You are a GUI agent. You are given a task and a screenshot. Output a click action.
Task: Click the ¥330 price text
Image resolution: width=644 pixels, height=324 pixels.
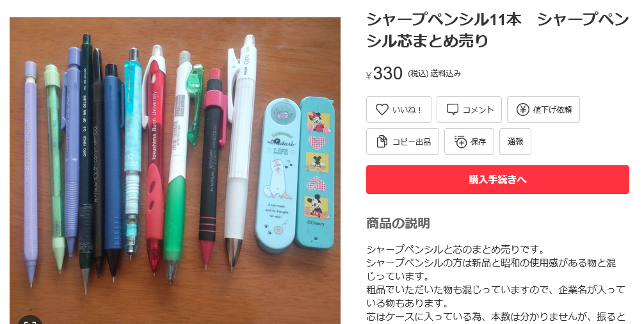click(x=385, y=74)
